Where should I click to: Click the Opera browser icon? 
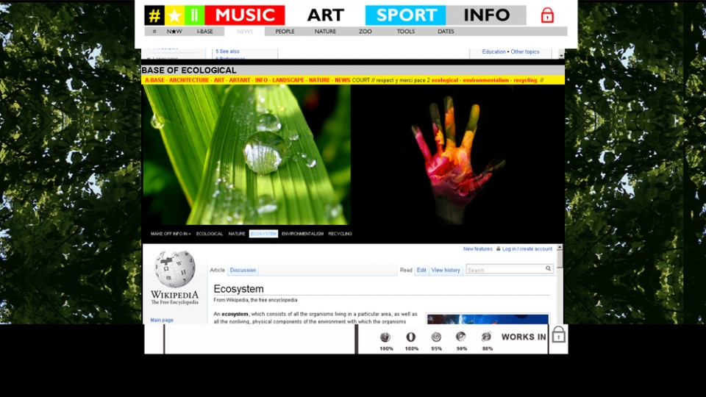coord(411,337)
